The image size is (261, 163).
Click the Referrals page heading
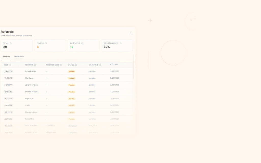(7, 32)
